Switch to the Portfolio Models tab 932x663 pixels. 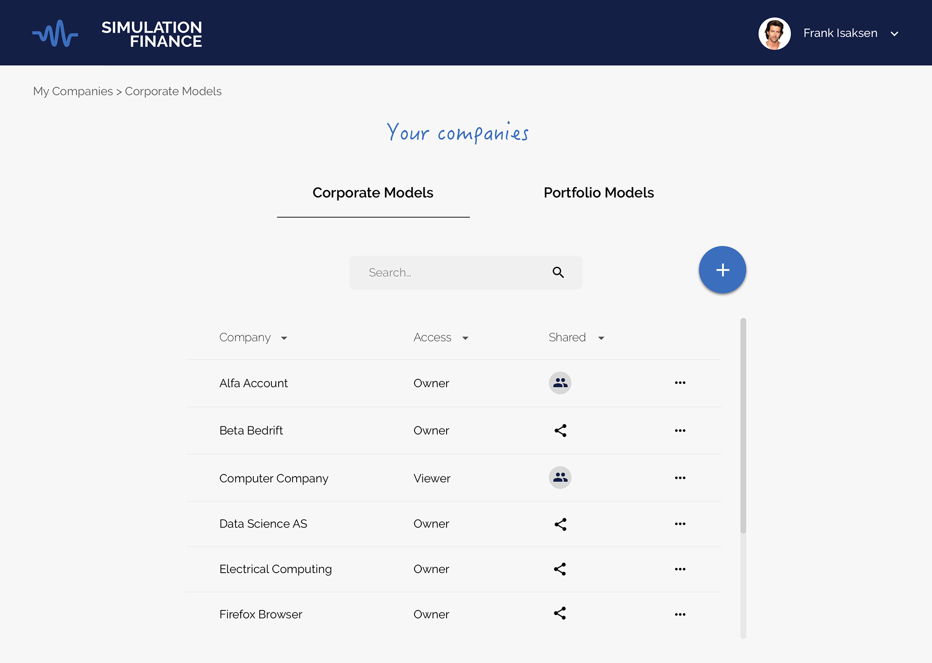pyautogui.click(x=599, y=193)
